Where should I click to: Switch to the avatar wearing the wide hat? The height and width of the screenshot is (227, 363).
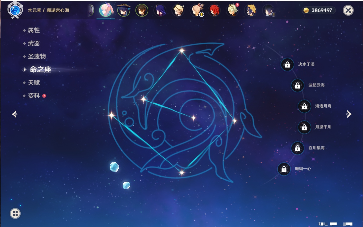(124, 10)
